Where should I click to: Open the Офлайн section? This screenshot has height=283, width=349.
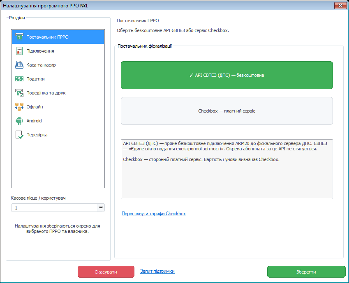(58, 107)
